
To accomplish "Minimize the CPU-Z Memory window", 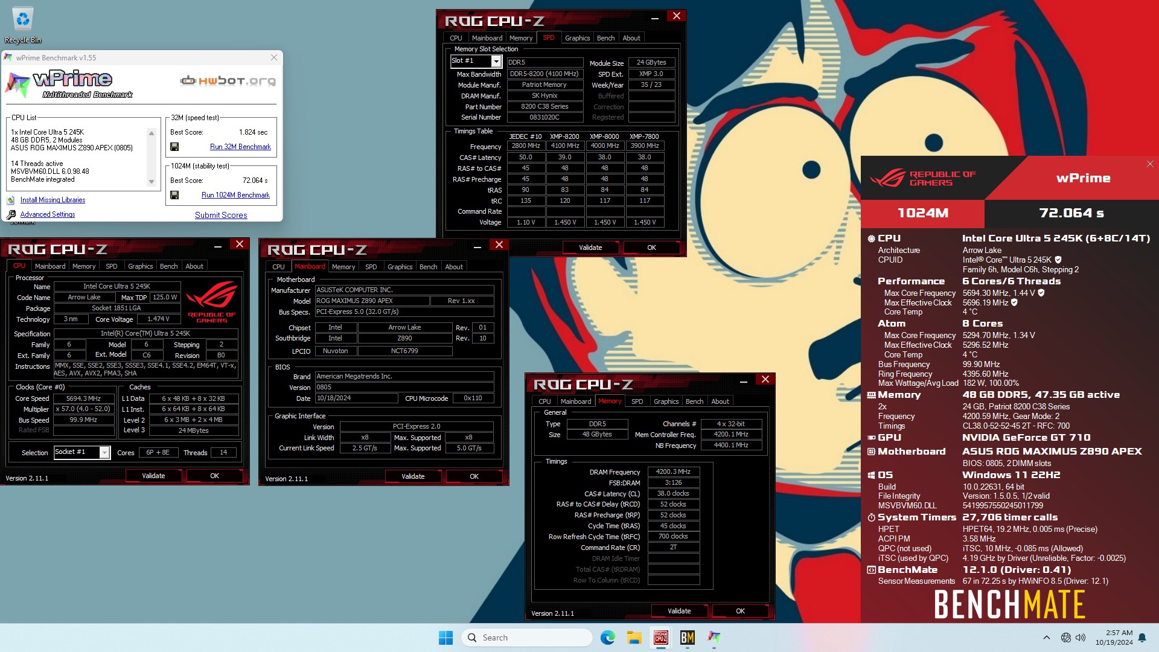I will coord(744,382).
